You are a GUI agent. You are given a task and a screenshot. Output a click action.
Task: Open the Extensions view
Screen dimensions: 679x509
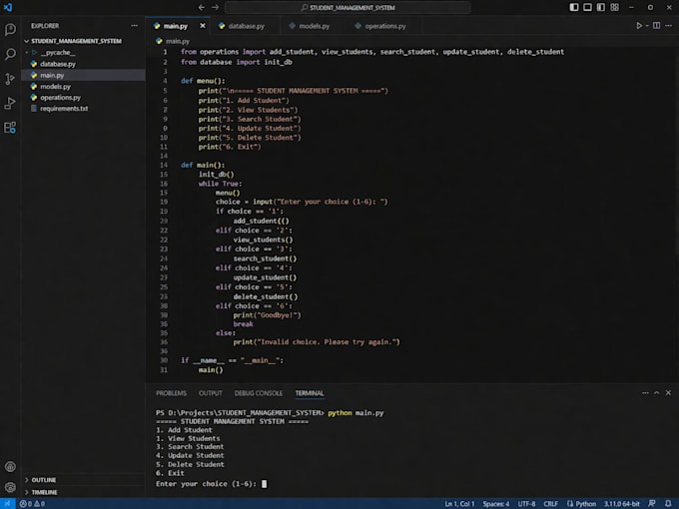[x=10, y=128]
